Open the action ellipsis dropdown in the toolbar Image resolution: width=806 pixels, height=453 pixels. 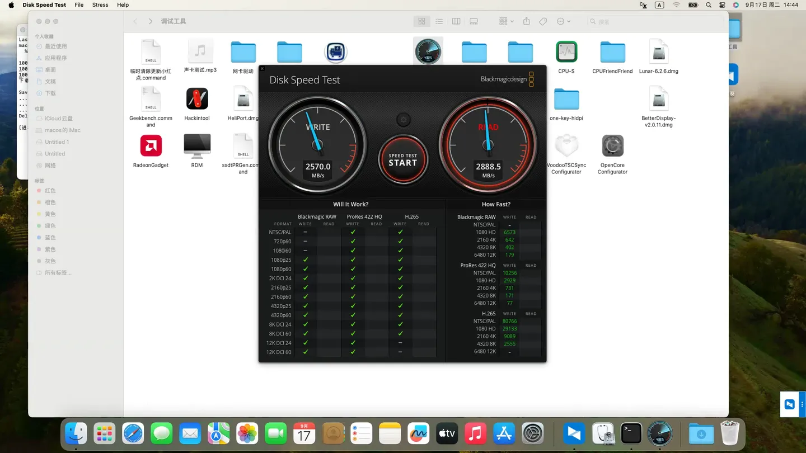tap(564, 21)
